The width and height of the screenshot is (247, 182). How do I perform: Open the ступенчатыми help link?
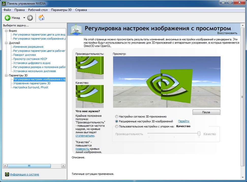tap(85, 136)
